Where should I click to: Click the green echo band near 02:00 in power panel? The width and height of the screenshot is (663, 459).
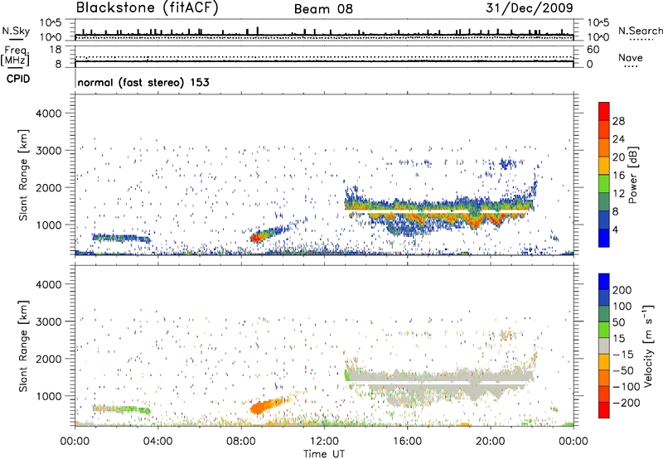click(x=120, y=239)
